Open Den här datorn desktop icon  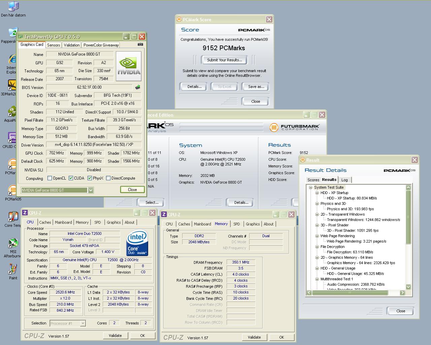[x=13, y=9]
